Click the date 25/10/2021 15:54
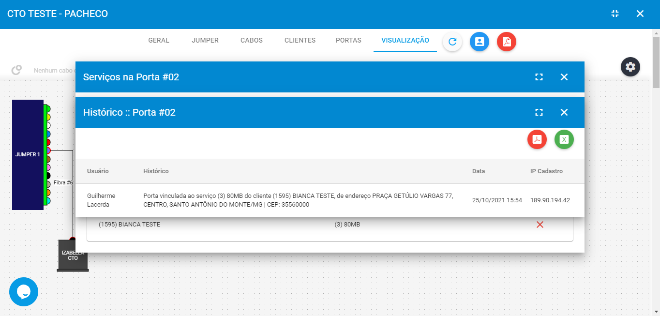The height and width of the screenshot is (316, 660). [497, 200]
